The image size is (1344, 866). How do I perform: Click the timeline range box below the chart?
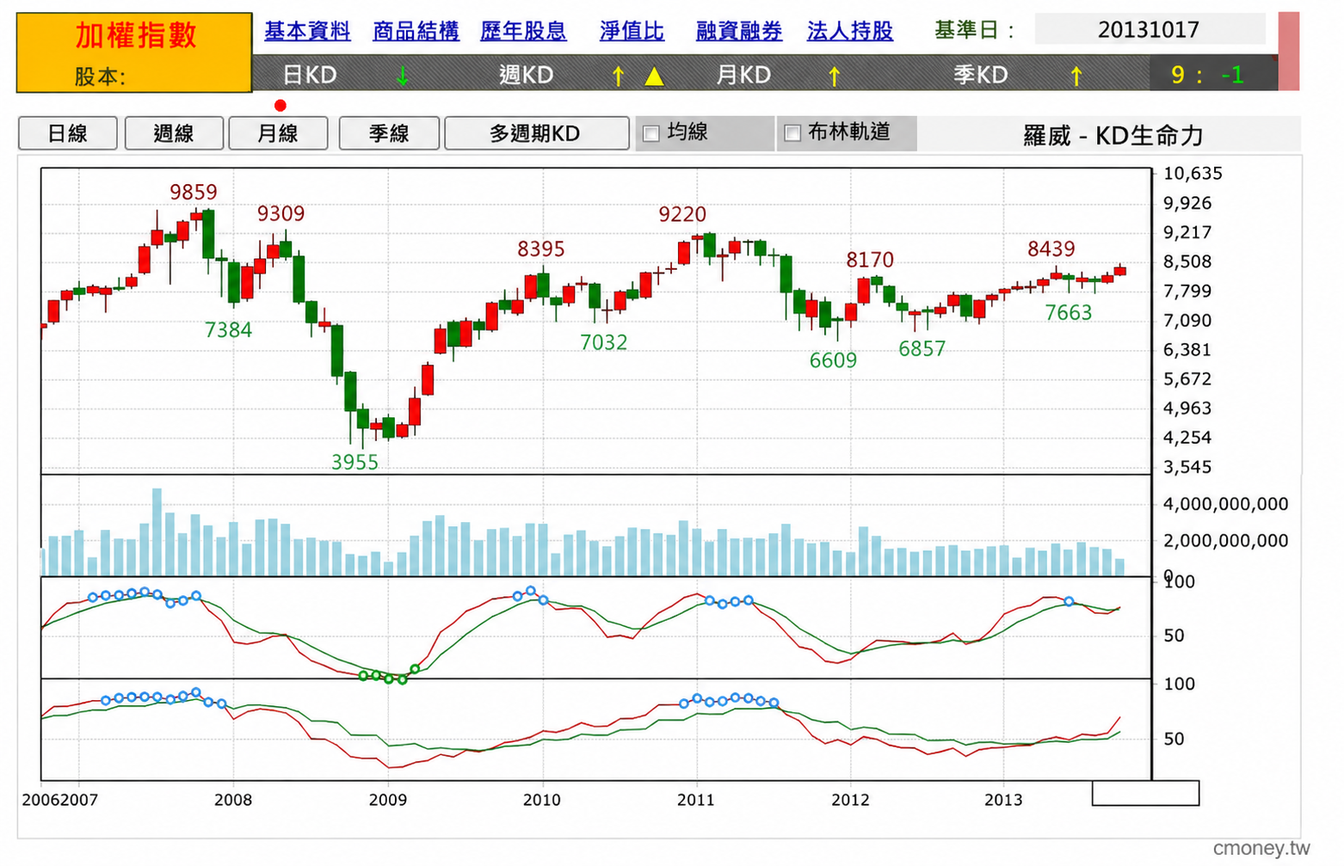(x=1145, y=793)
